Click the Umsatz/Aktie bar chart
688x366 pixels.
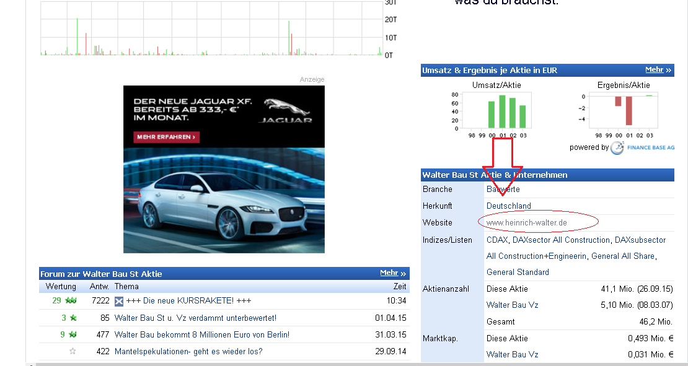[496, 110]
